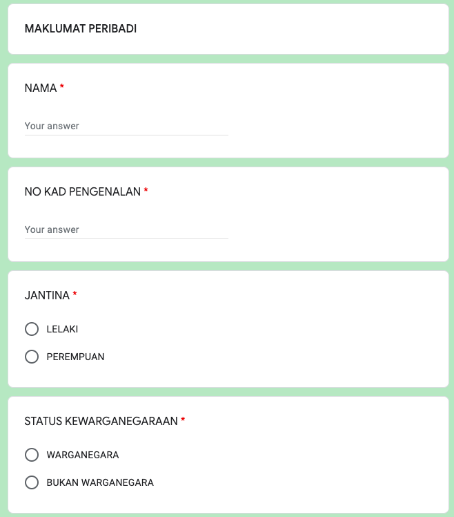Screen dimensions: 454x517
Task: Choose the PEREMPUAN radio circle
Action: click(x=32, y=357)
